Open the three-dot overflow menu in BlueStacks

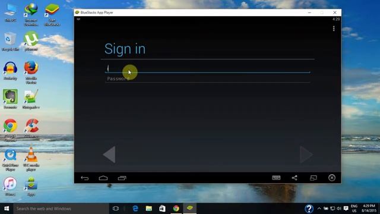pyautogui.click(x=334, y=29)
